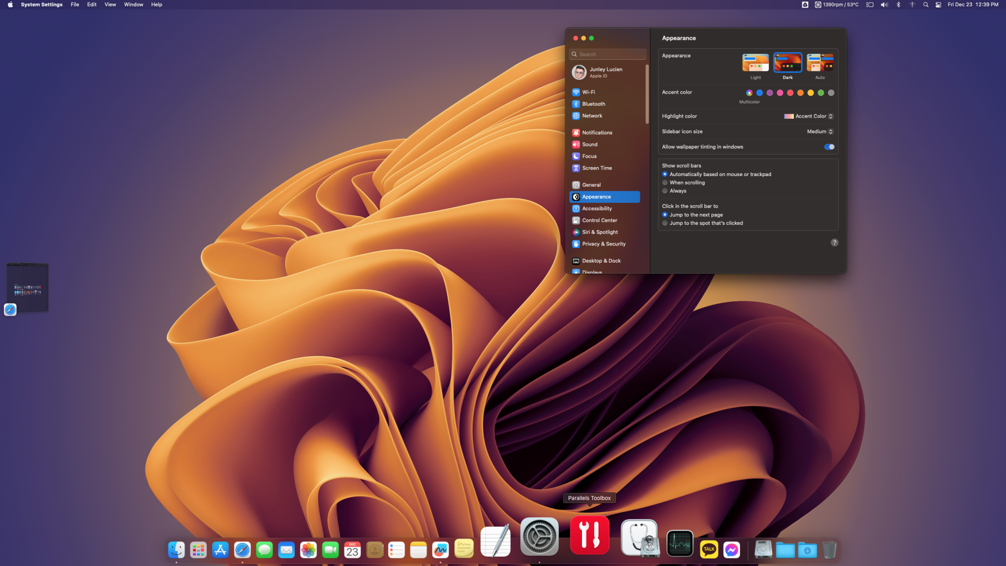Click the settings Search field
This screenshot has width=1006, height=566.
tap(609, 54)
